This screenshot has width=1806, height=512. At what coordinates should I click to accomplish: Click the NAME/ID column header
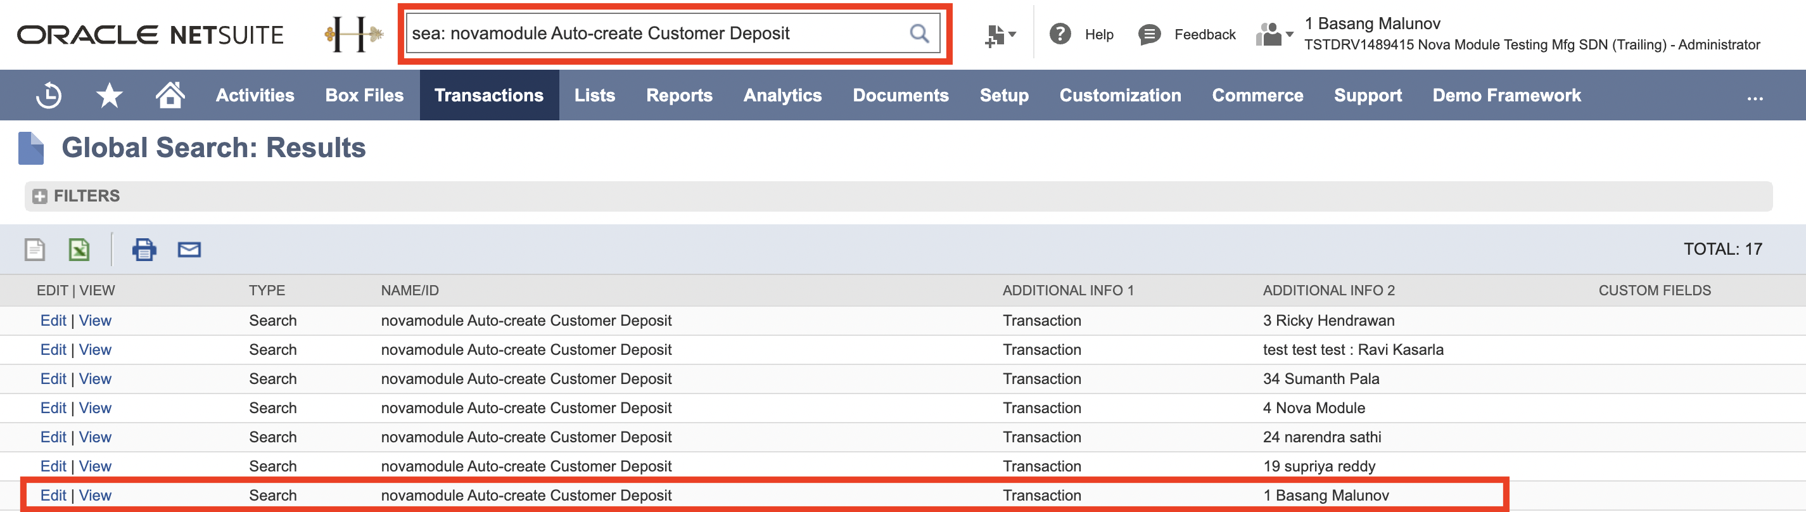[x=410, y=290]
